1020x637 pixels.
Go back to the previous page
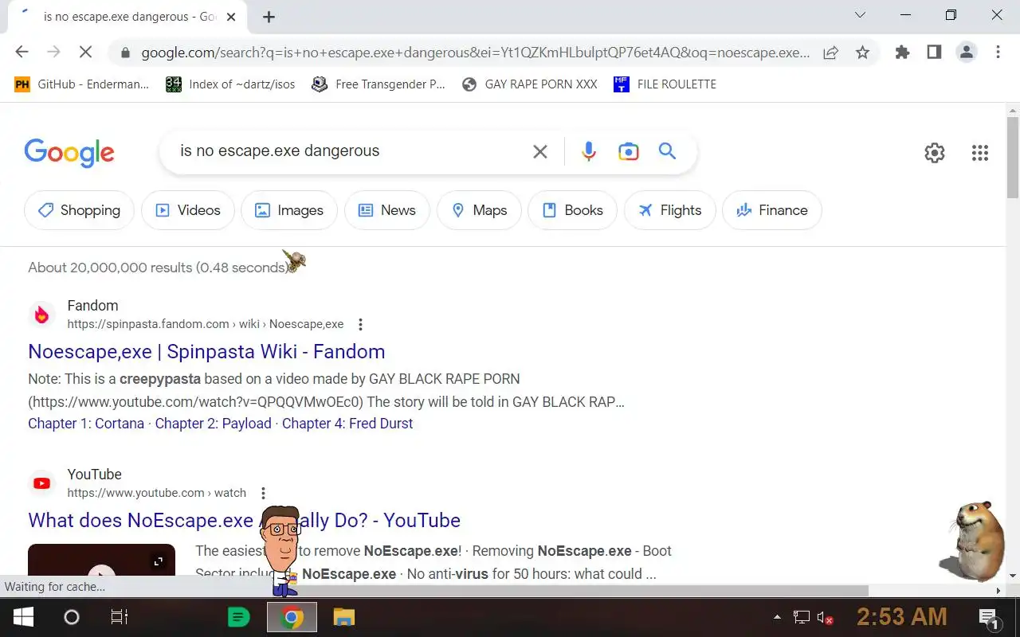22,53
